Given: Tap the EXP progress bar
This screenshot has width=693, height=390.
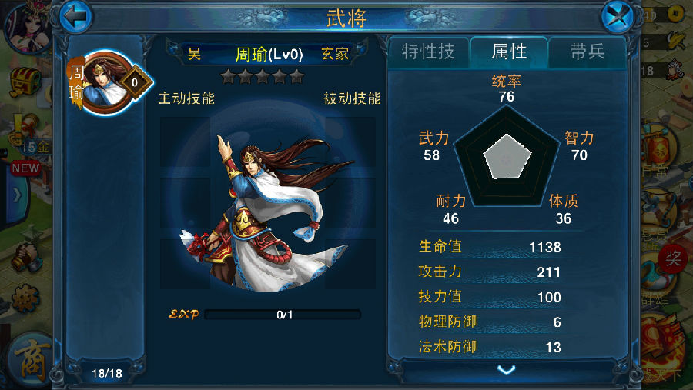Looking at the screenshot, I should 283,315.
